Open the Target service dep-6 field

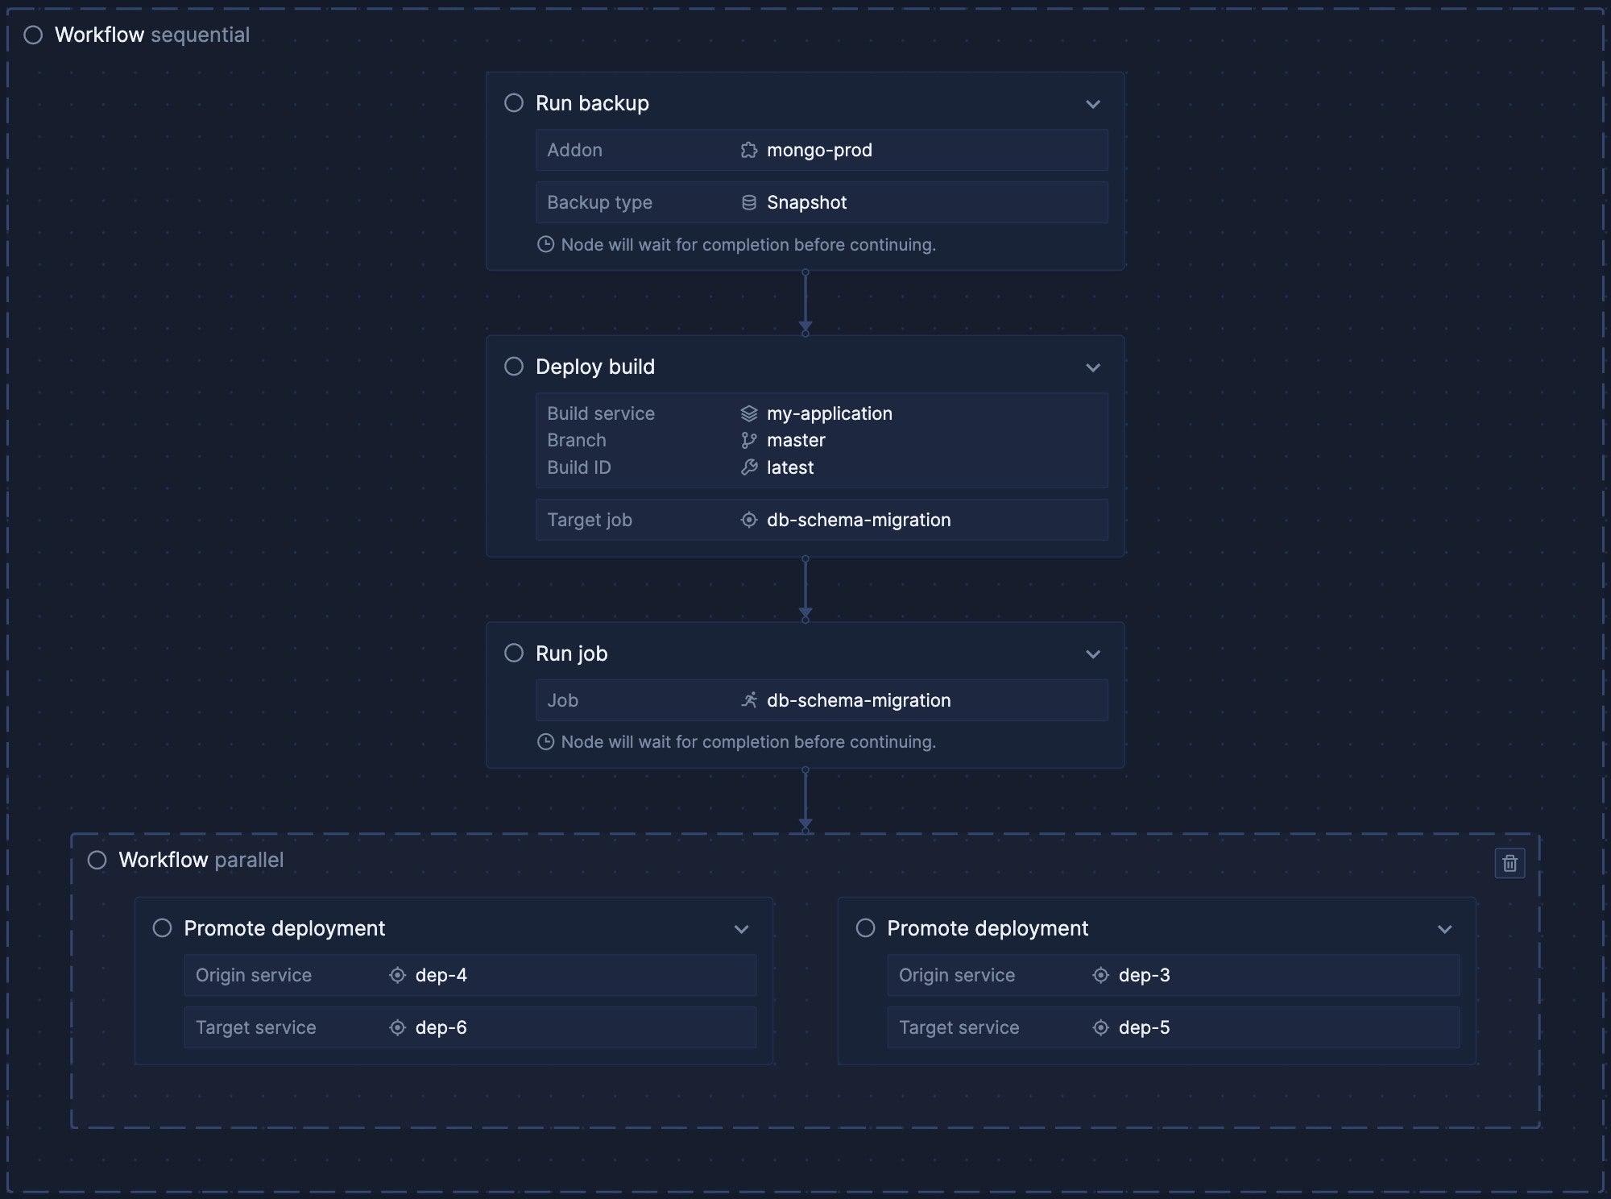click(470, 1027)
